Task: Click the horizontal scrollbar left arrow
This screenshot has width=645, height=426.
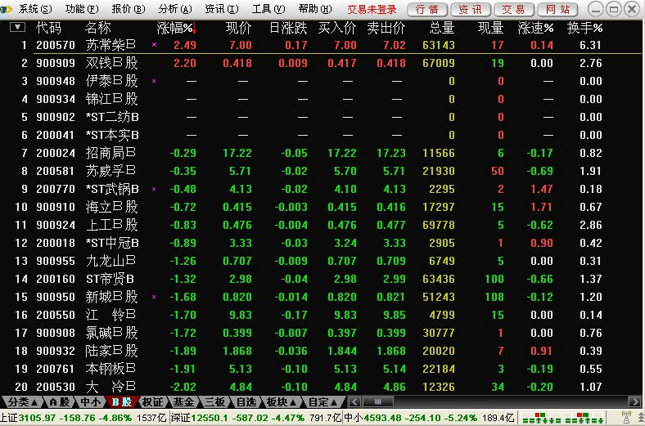Action: point(354,401)
